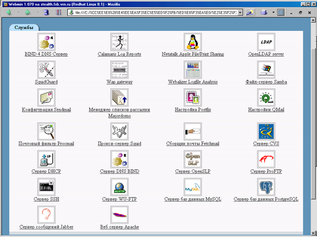The width and height of the screenshot is (317, 237).
Task: Select the OpenLDAP server LDAP icon
Action: coord(266,42)
